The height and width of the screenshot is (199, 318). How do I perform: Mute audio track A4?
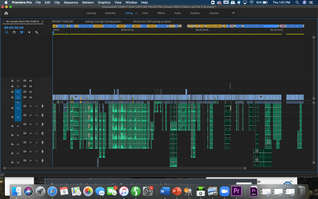point(30,124)
